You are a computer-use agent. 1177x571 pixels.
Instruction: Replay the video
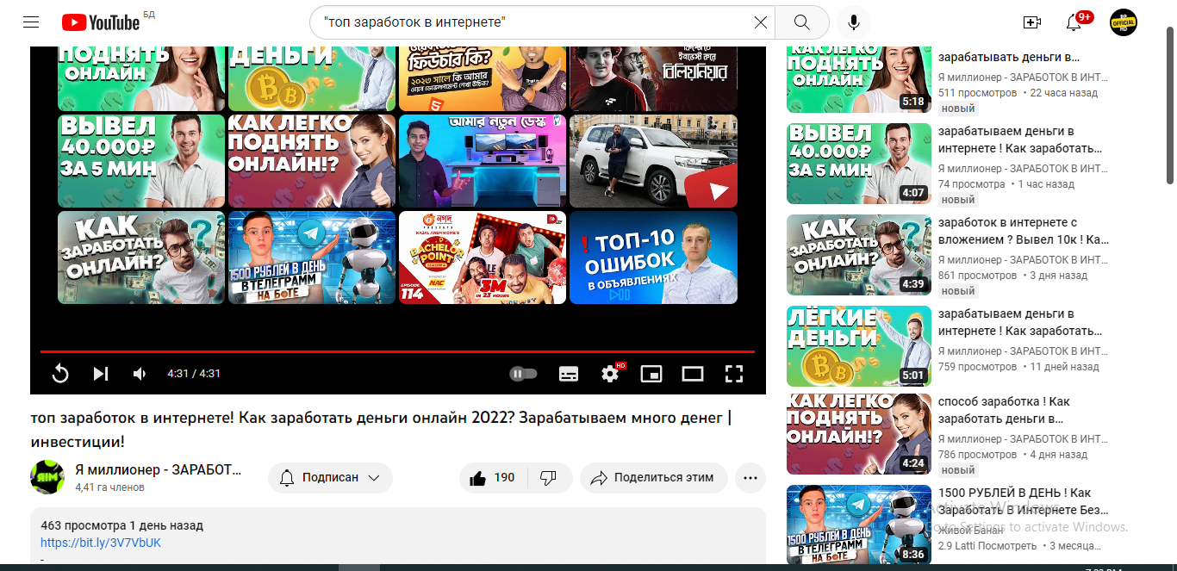pyautogui.click(x=60, y=374)
